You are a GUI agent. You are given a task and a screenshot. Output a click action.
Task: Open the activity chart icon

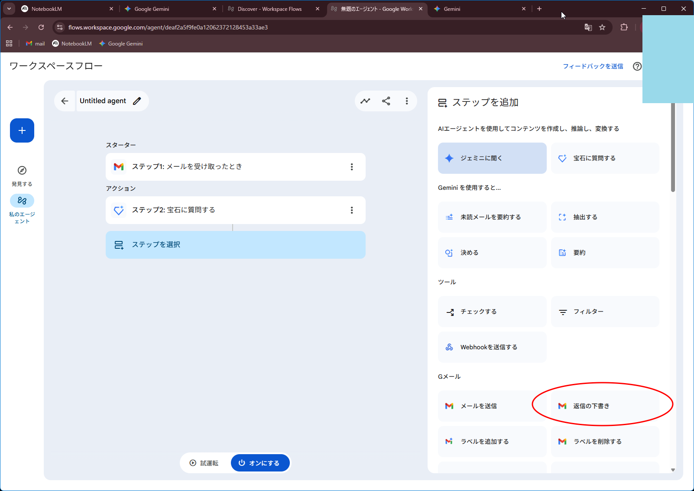365,101
